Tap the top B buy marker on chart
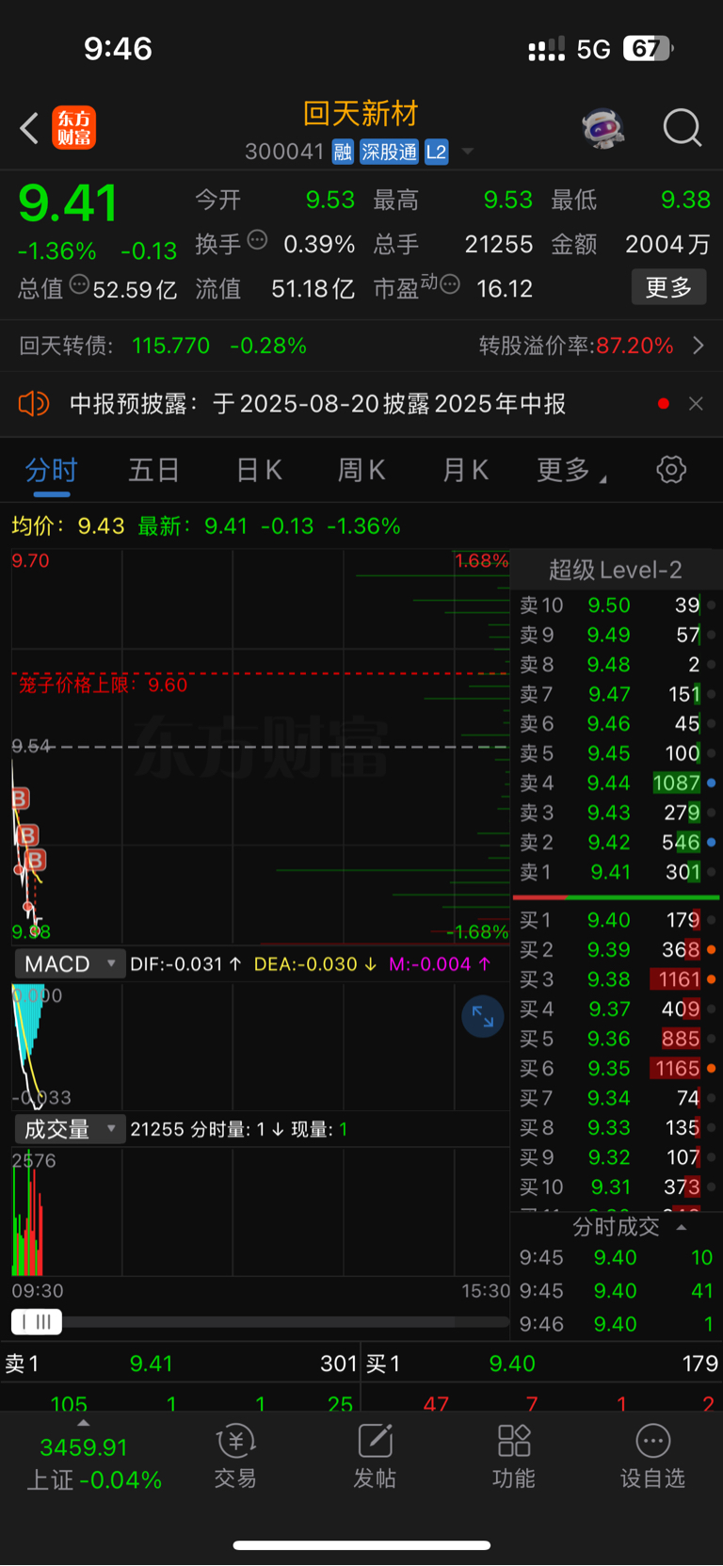This screenshot has width=723, height=1566. 20,799
